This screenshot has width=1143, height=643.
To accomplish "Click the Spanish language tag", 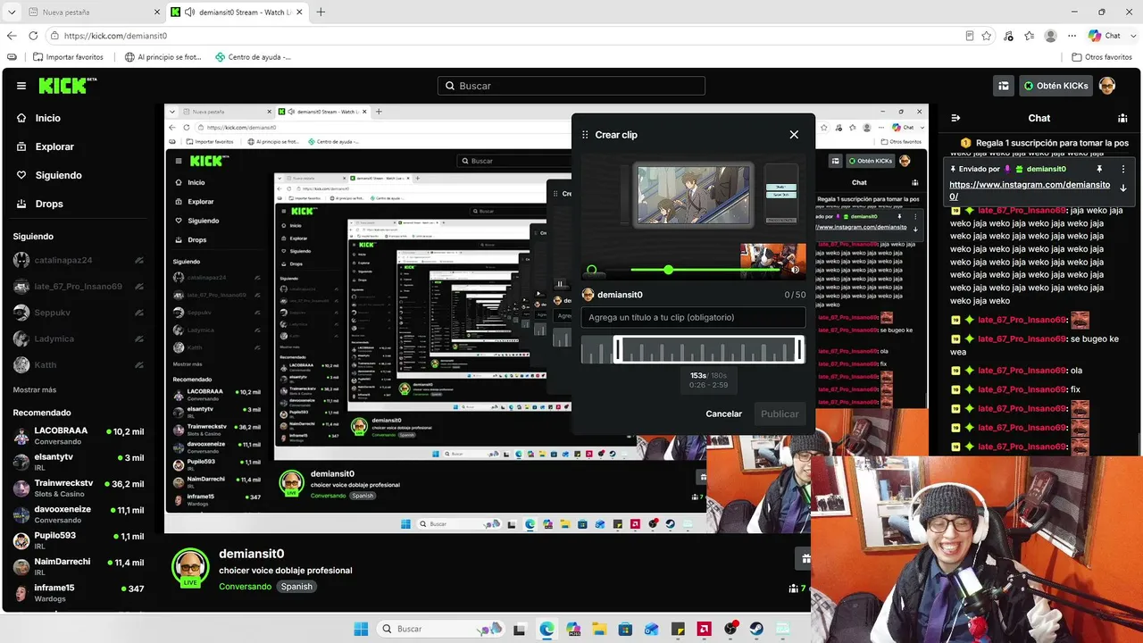I will (296, 587).
